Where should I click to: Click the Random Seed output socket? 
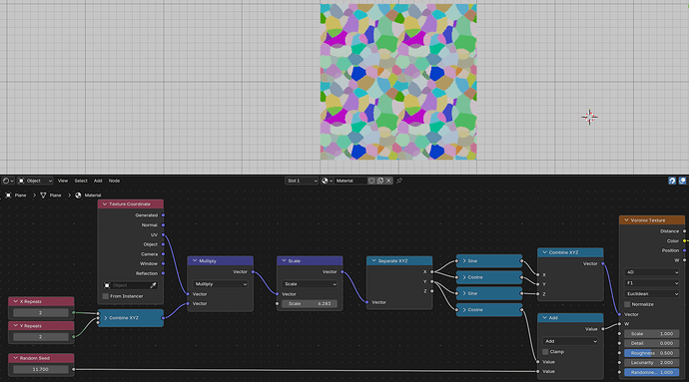pos(73,369)
